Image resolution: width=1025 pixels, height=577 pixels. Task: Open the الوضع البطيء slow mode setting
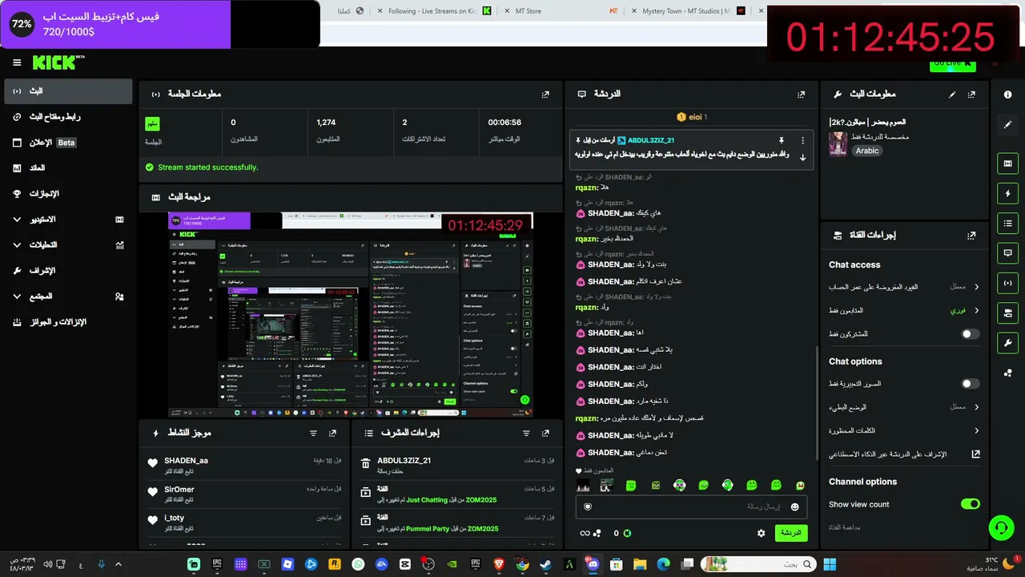click(904, 407)
